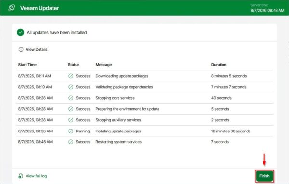This screenshot has width=289, height=184.
Task: Click the '7 seconds' duration for Restarting services
Action: click(x=220, y=142)
